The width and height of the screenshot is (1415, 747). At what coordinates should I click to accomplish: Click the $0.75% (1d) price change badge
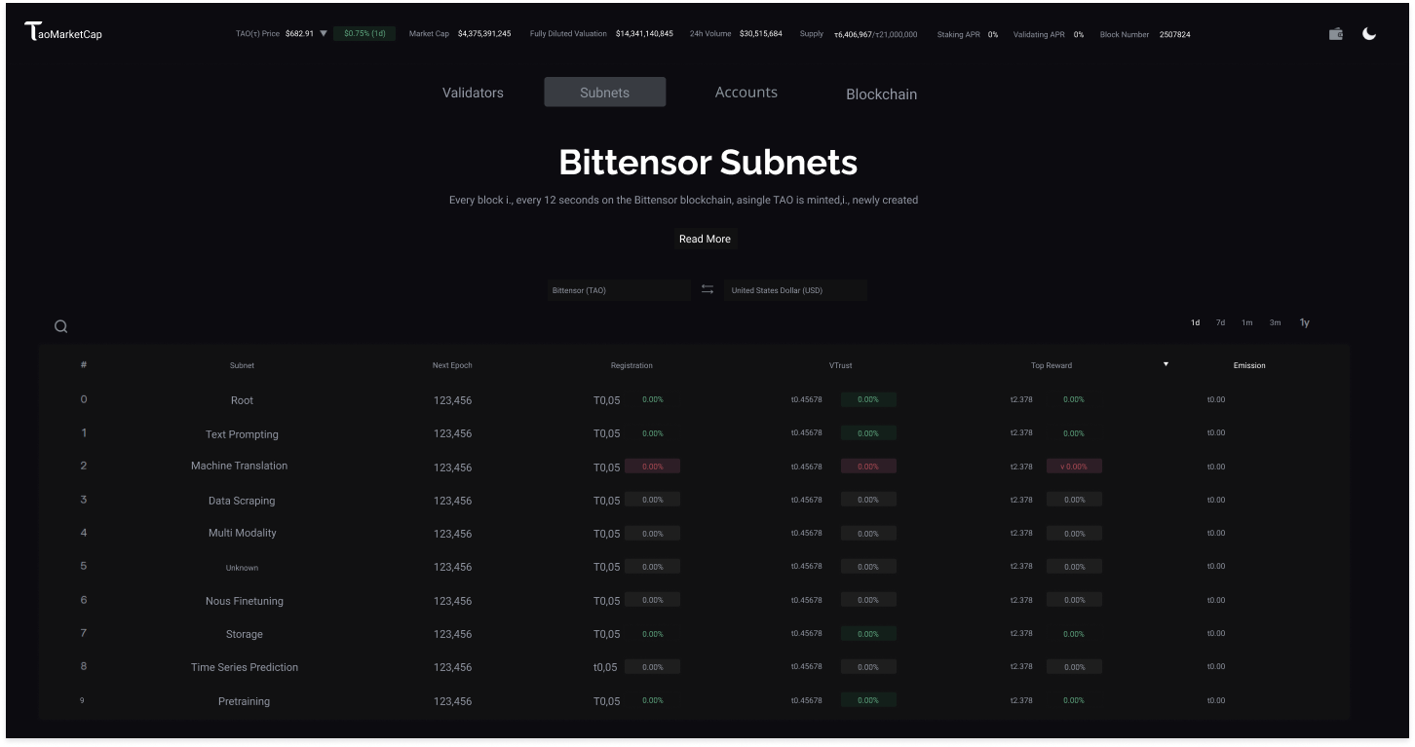click(364, 33)
